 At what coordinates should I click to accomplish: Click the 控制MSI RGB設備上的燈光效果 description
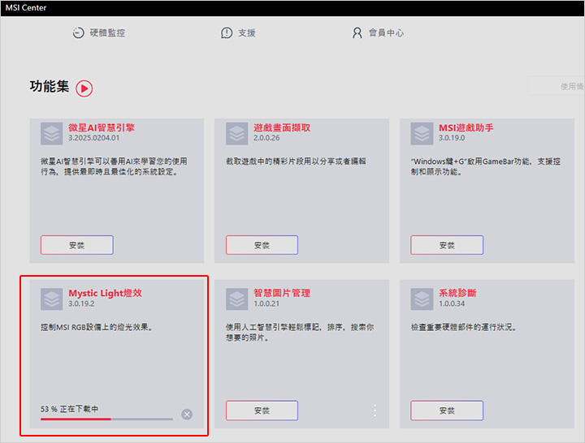click(96, 327)
